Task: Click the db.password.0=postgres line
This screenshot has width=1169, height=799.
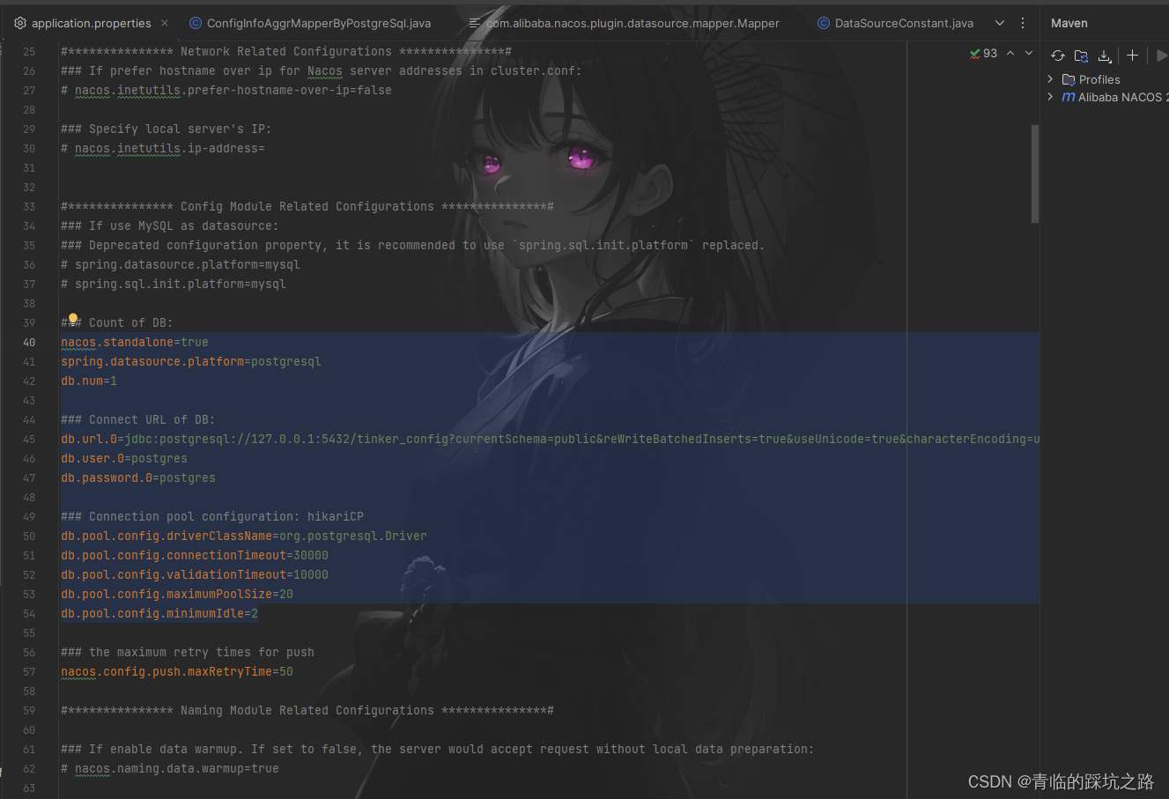Action: [138, 477]
